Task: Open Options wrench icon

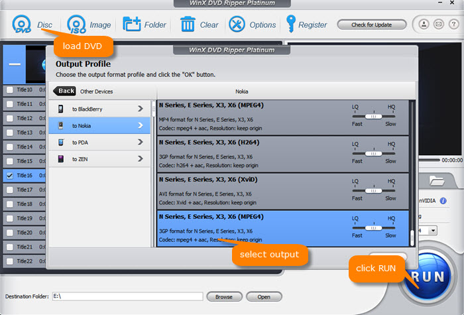Action: (237, 25)
